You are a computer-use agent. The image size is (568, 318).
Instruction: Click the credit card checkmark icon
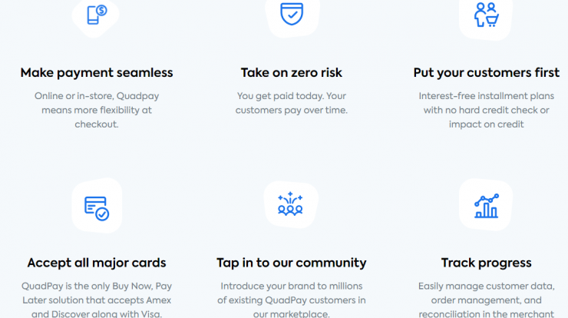click(97, 208)
